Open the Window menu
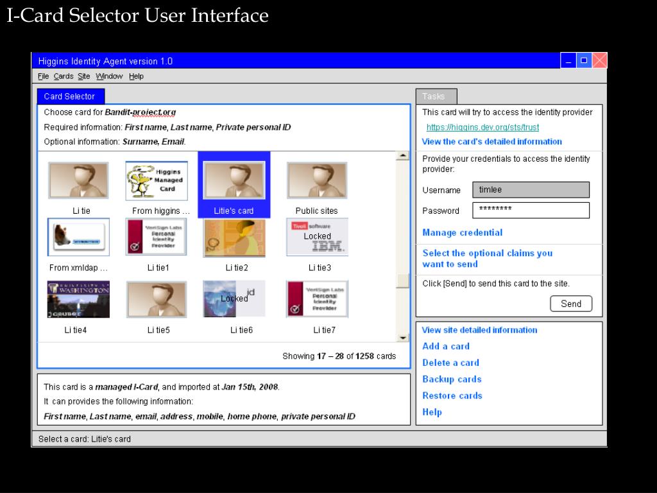 [109, 76]
